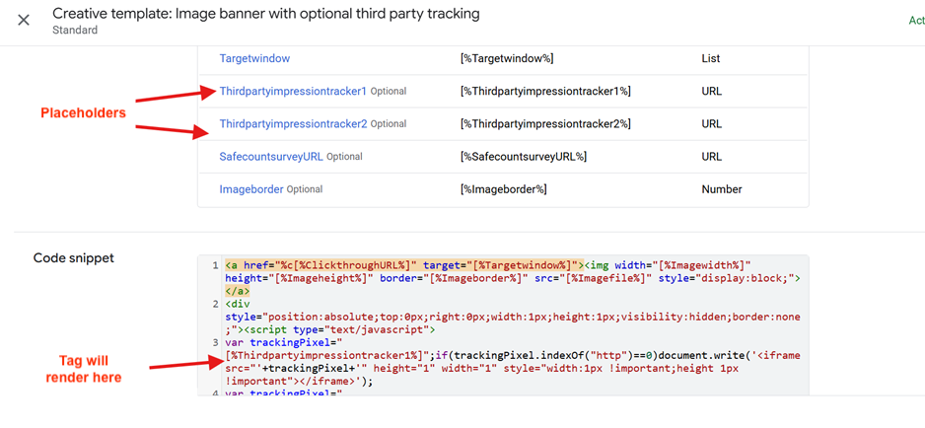Screen dimensions: 925x428
Task: Click the List type of Targetwindow
Action: pyautogui.click(x=710, y=58)
